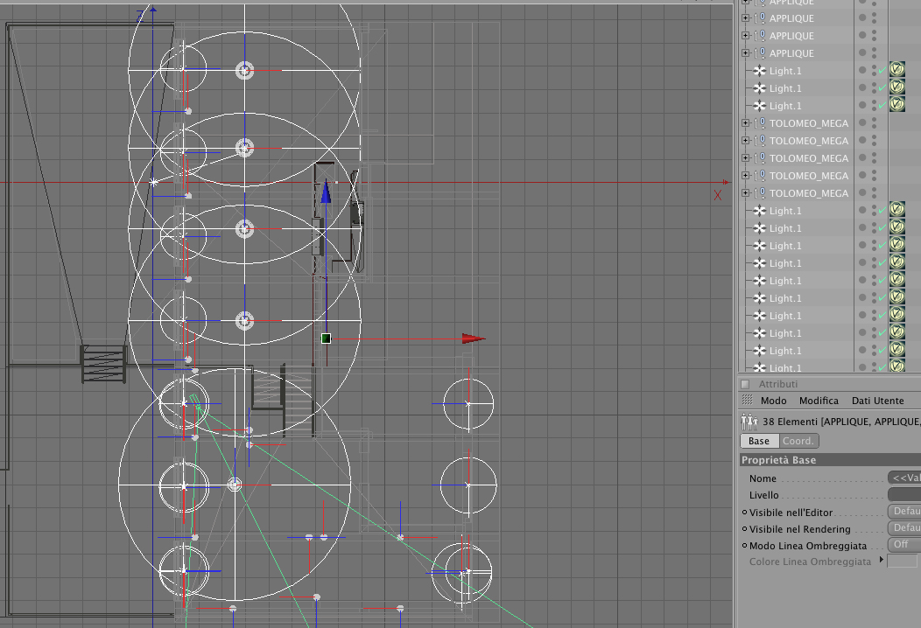Click the Nome input field

[904, 478]
